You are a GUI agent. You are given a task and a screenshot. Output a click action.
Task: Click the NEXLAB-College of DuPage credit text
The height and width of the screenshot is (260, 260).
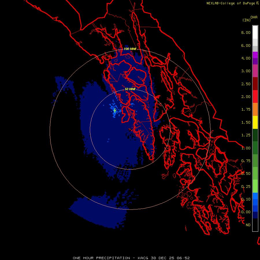[231, 3]
